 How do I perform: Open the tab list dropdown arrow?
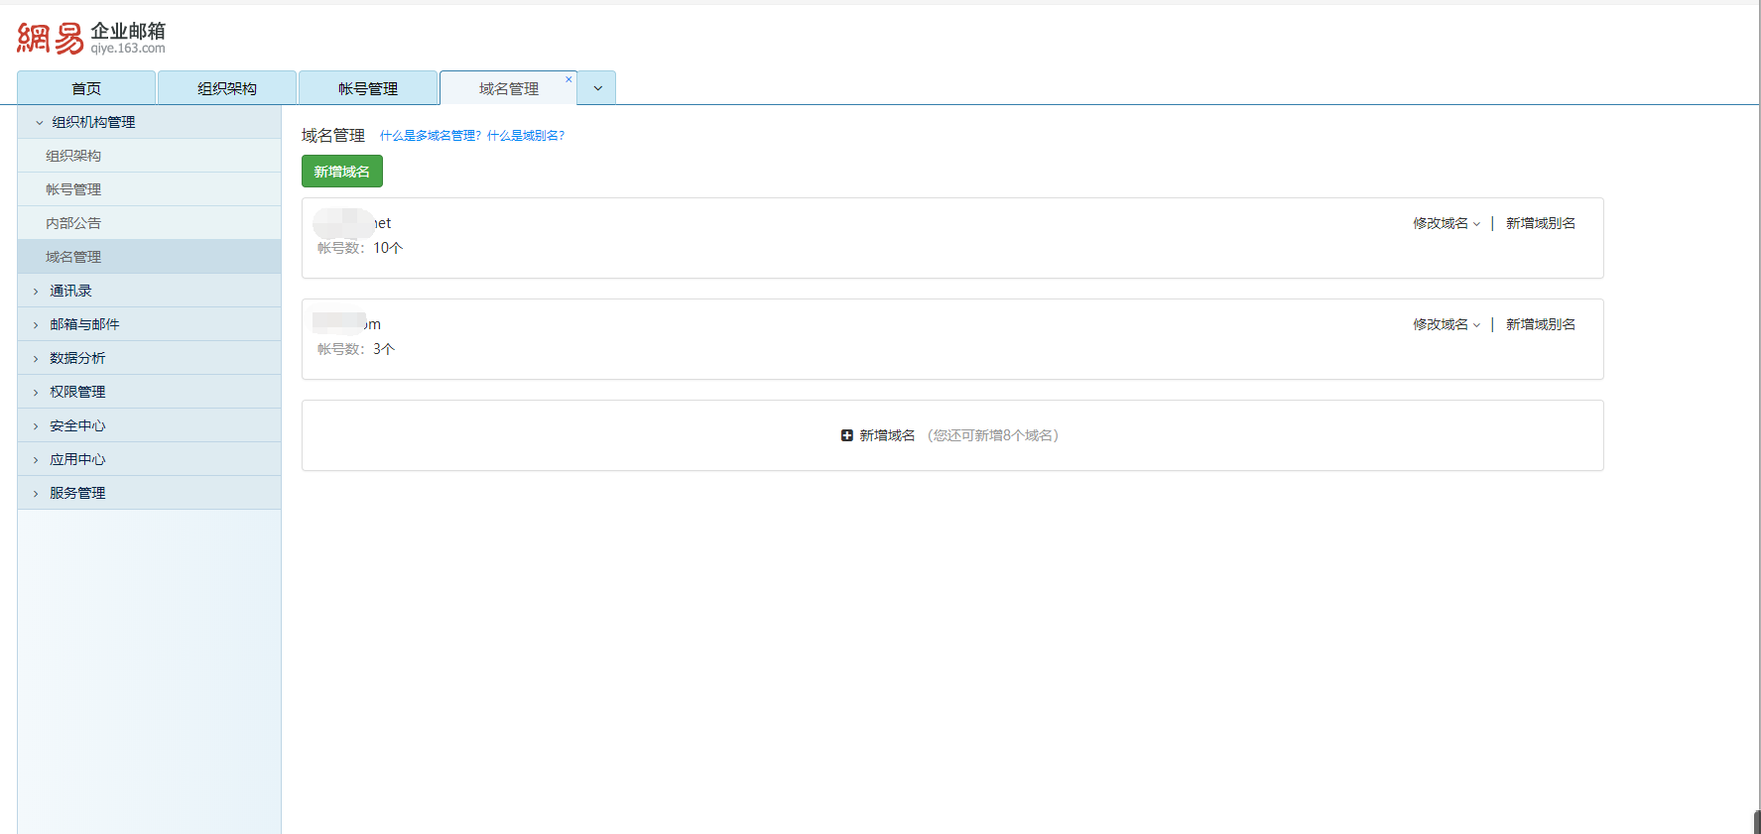coord(597,88)
